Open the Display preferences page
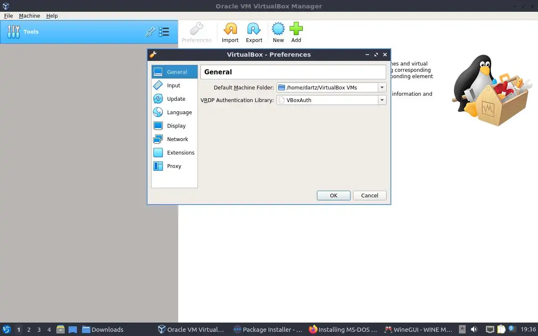This screenshot has height=336, width=538. [174, 126]
